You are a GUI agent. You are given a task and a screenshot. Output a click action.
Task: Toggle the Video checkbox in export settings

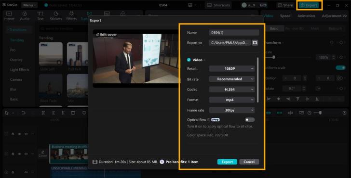click(189, 60)
